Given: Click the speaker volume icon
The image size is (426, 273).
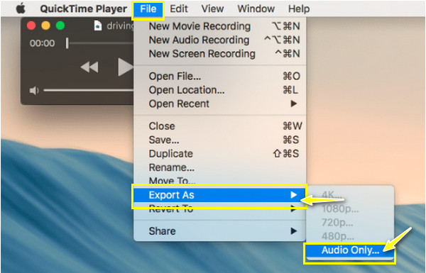Looking at the screenshot, I should pos(34,90).
